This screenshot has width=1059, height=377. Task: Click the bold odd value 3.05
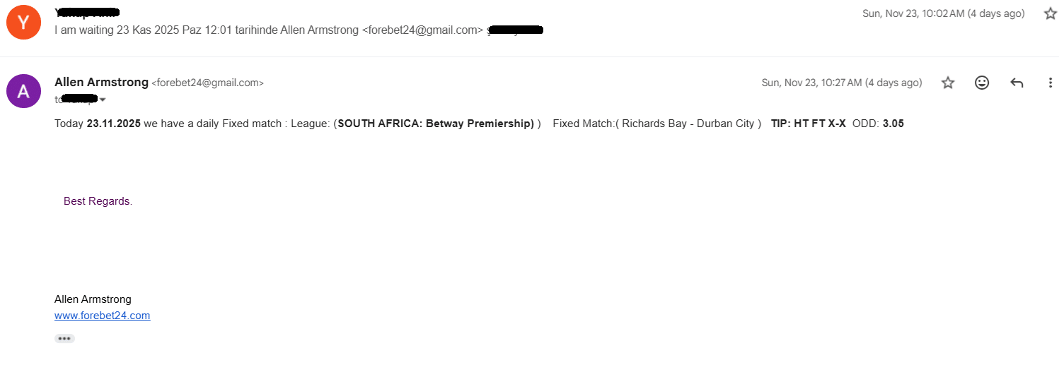893,124
